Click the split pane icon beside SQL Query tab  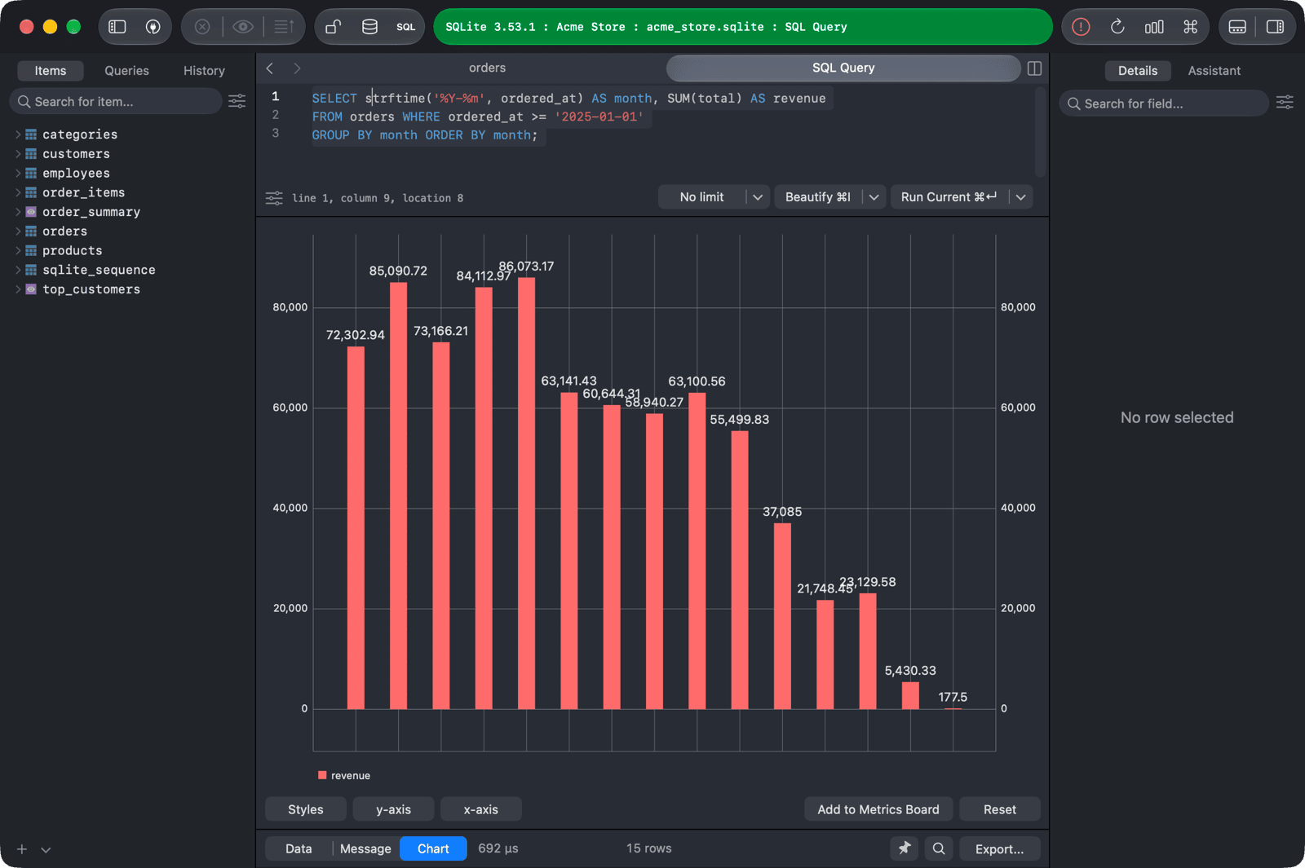tap(1034, 68)
